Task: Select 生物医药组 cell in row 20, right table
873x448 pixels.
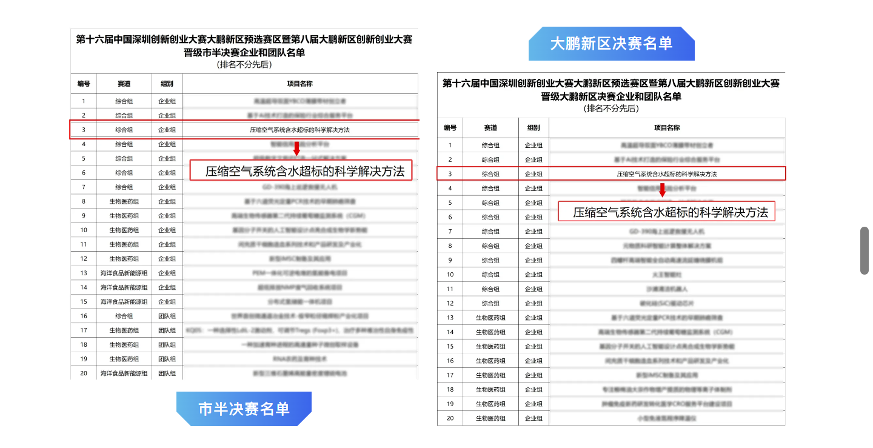Action: click(x=490, y=418)
